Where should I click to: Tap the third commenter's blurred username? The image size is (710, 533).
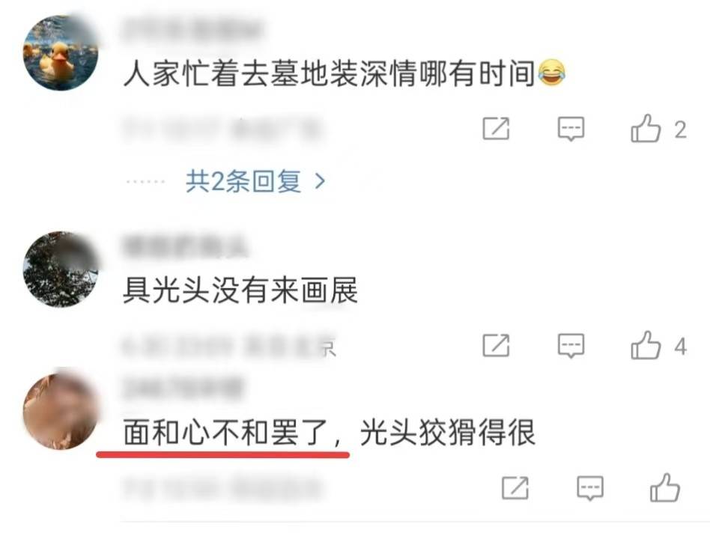pos(183,389)
